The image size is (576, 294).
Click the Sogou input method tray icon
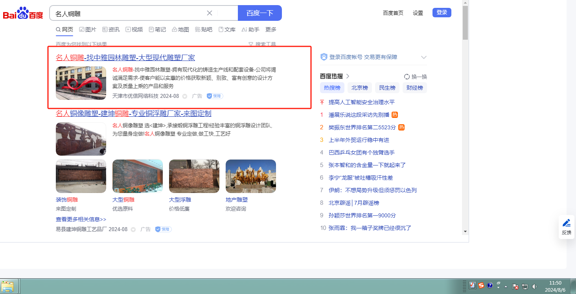click(481, 286)
